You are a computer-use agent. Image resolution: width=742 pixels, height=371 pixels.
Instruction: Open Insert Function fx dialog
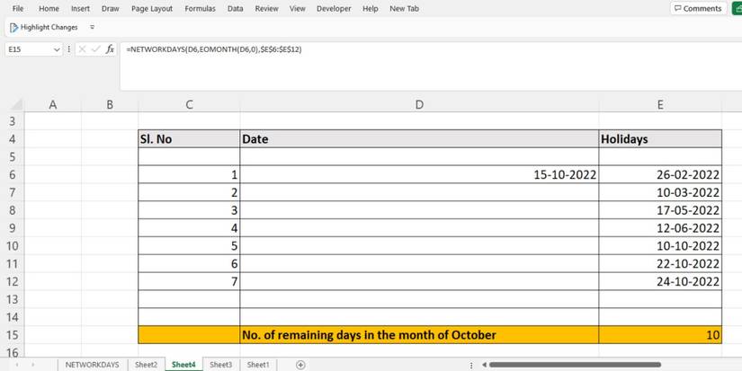(110, 49)
